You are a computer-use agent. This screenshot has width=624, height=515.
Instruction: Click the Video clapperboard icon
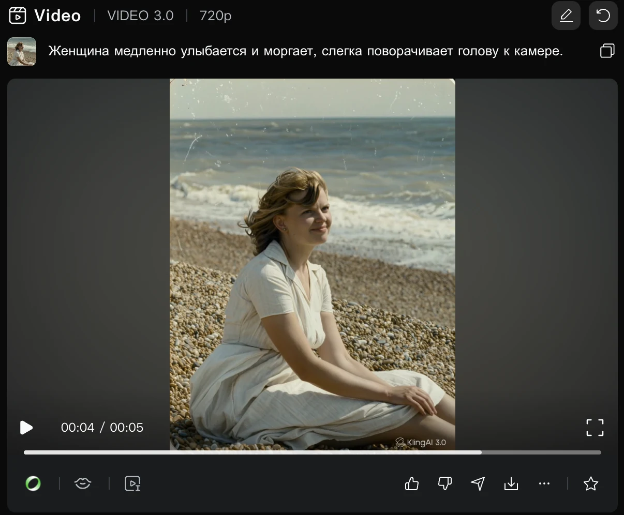click(18, 16)
